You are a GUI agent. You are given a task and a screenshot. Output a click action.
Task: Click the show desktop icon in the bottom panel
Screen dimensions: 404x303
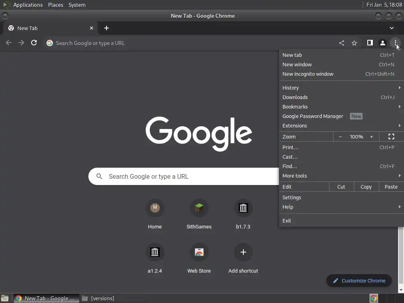[5, 298]
